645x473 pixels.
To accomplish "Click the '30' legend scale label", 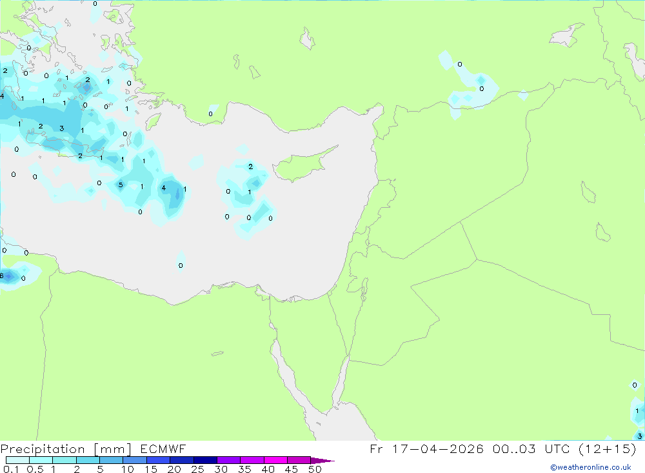I will 221,469.
